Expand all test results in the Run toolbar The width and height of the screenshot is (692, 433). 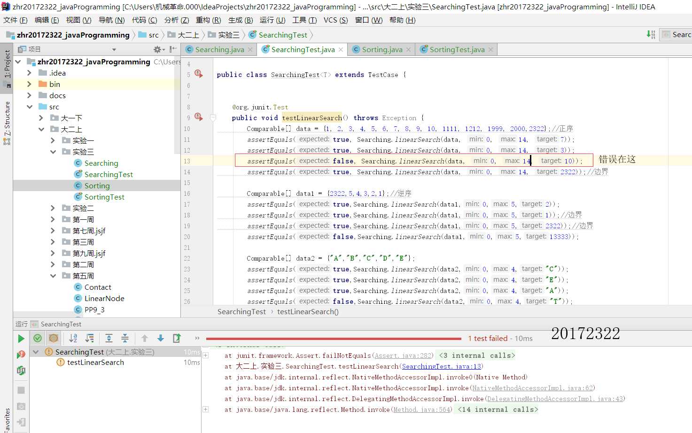pyautogui.click(x=109, y=338)
